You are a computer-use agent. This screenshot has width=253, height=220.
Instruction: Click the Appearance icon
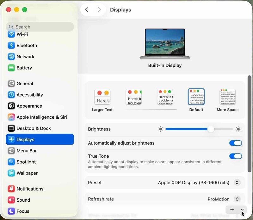pos(11,106)
